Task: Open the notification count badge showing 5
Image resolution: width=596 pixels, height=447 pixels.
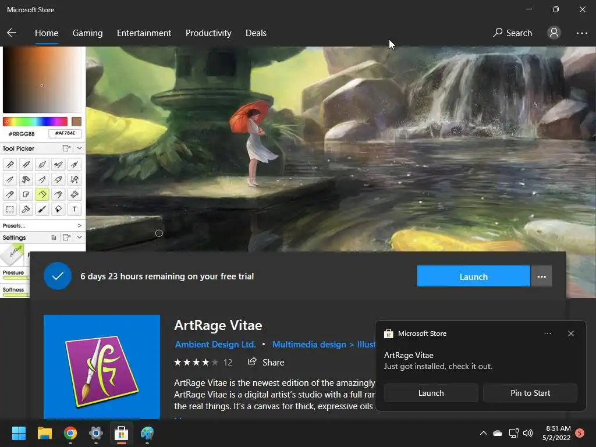Action: point(580,433)
